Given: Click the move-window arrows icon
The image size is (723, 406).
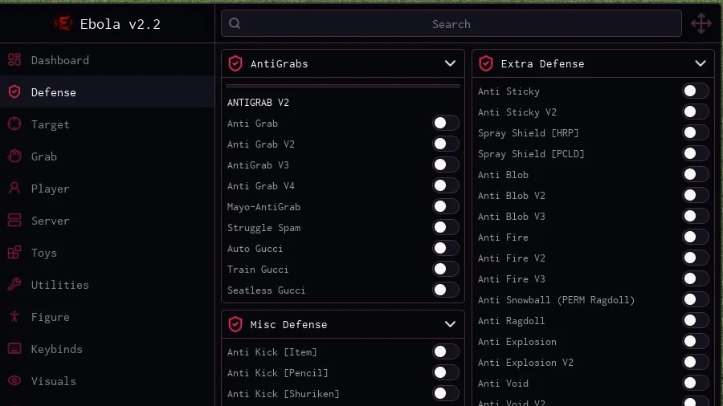Looking at the screenshot, I should 701,23.
